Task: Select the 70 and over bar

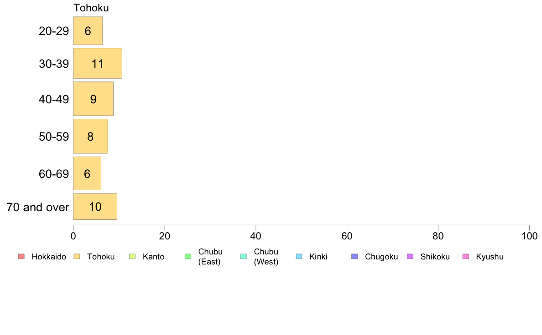Action: (95, 206)
